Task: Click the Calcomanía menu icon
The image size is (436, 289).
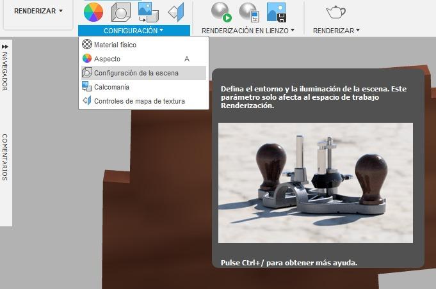Action: point(87,86)
